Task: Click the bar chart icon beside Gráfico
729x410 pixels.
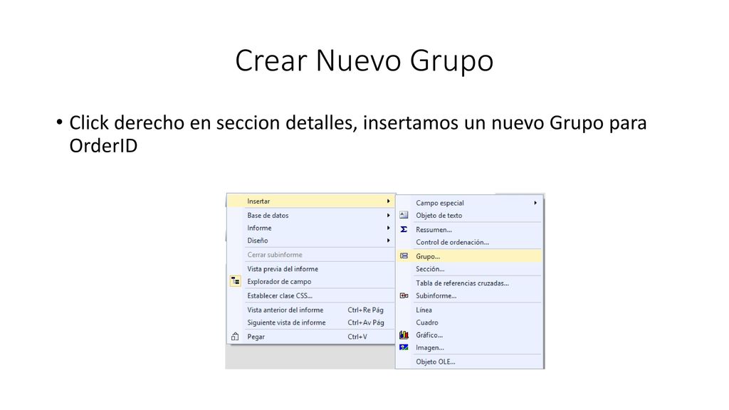Action: (x=404, y=335)
